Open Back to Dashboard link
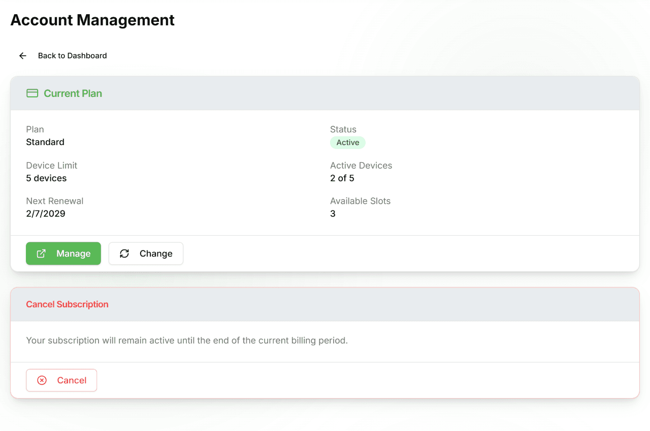Screen dimensions: 650x431 (72, 55)
